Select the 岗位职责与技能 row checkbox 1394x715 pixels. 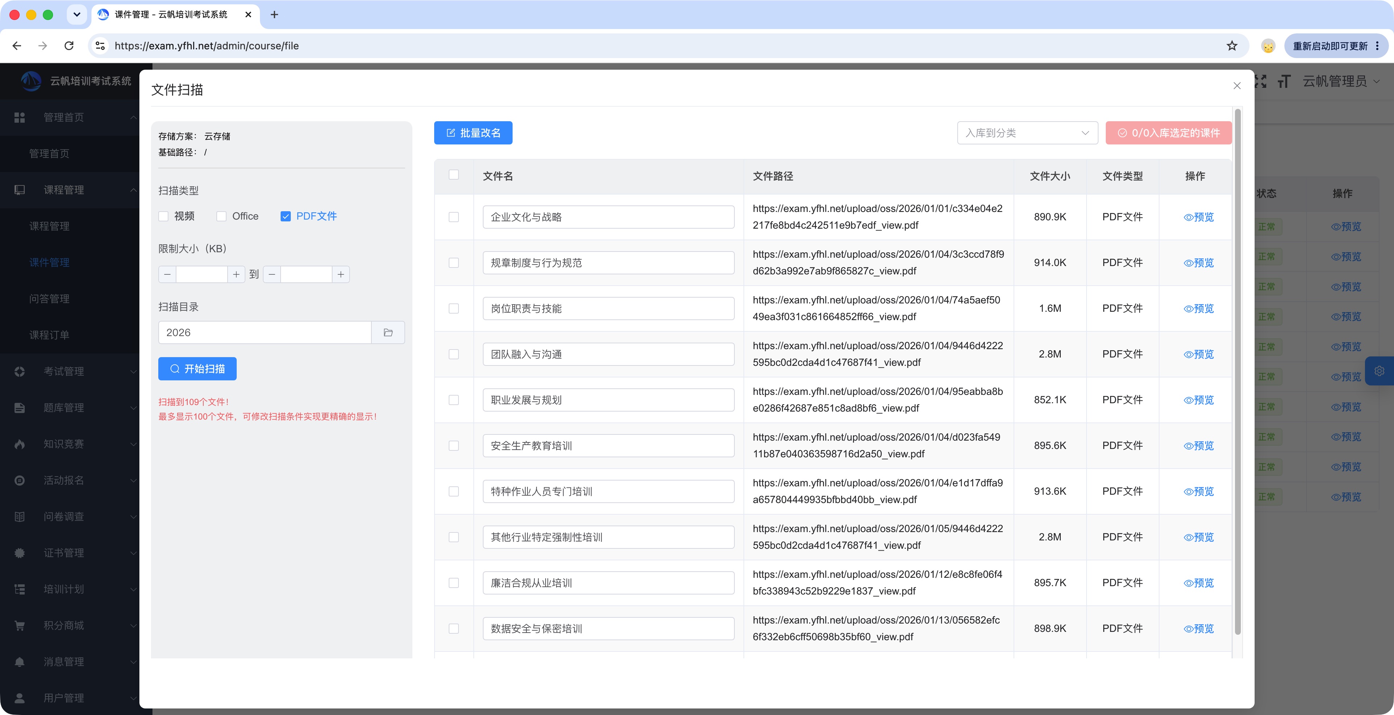tap(453, 308)
